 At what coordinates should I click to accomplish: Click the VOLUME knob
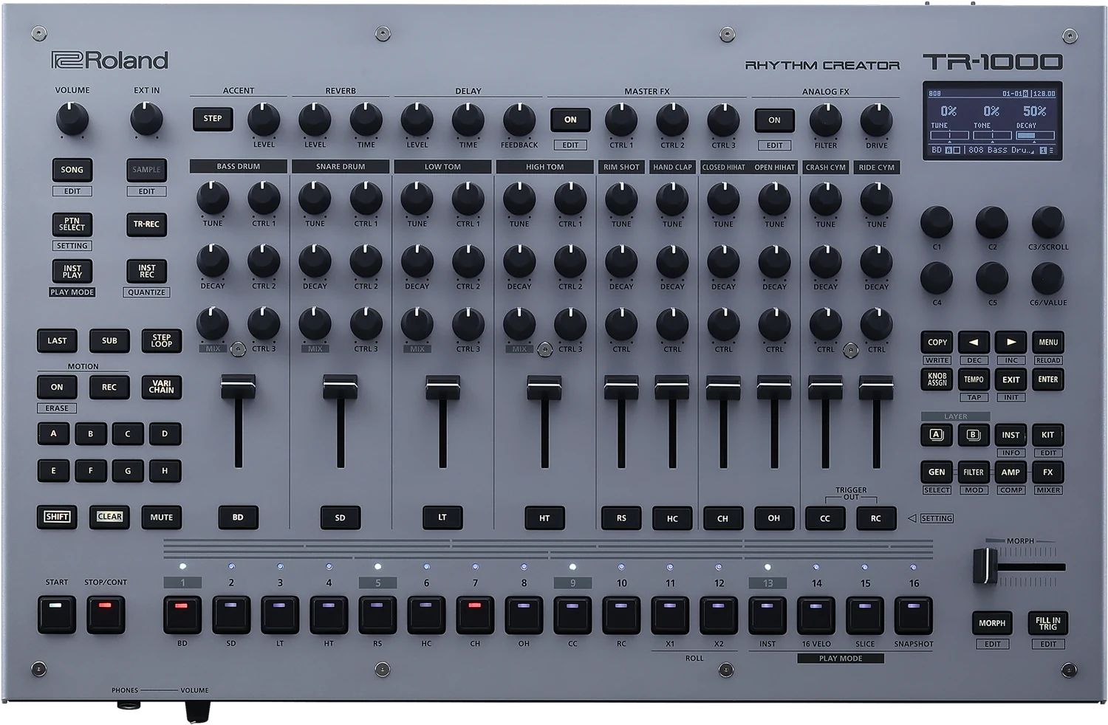coord(72,119)
